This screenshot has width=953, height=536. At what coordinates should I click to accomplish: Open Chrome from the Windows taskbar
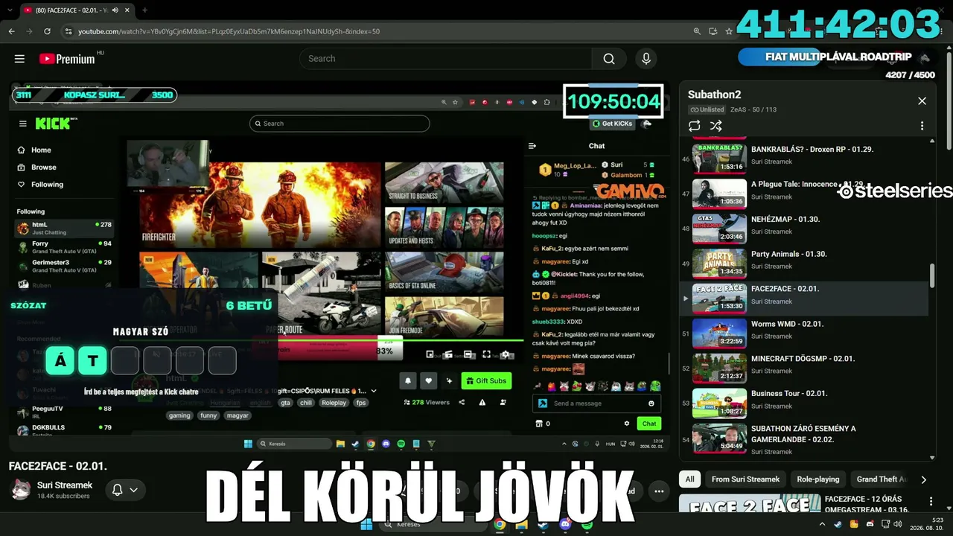(x=500, y=525)
